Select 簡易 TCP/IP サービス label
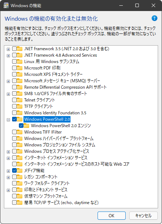 (62, 203)
